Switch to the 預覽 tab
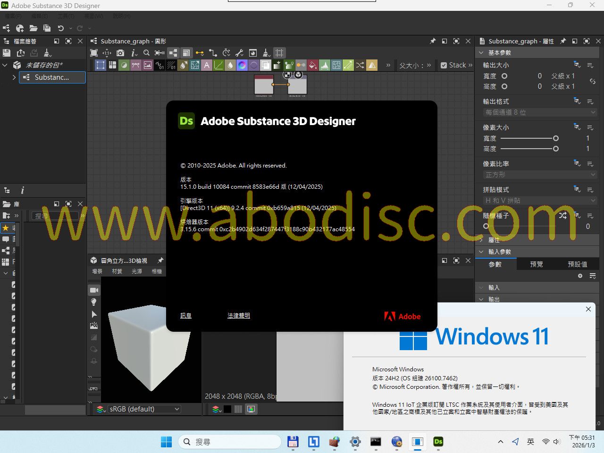Screen dimensions: 604x453 click(x=537, y=264)
